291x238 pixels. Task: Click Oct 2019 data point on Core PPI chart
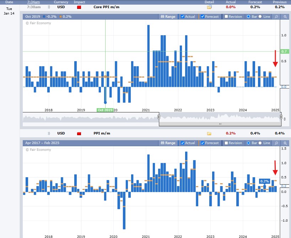click(105, 102)
